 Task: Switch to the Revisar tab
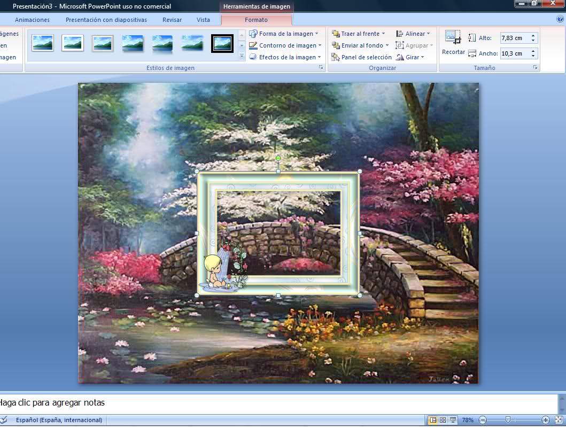[172, 20]
